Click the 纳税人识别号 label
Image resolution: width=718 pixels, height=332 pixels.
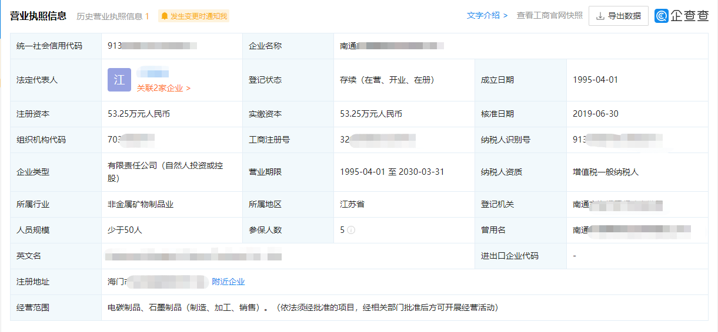(x=506, y=140)
